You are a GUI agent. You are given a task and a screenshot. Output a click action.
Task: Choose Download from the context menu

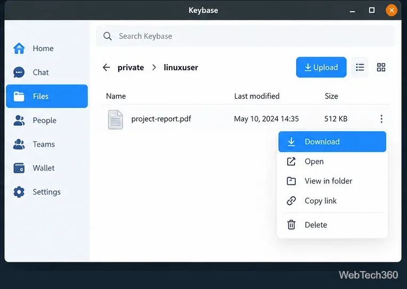(x=332, y=142)
